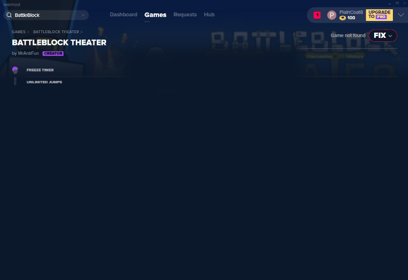The image size is (408, 280).
Task: Click the 100 coin balance value
Action: click(351, 18)
